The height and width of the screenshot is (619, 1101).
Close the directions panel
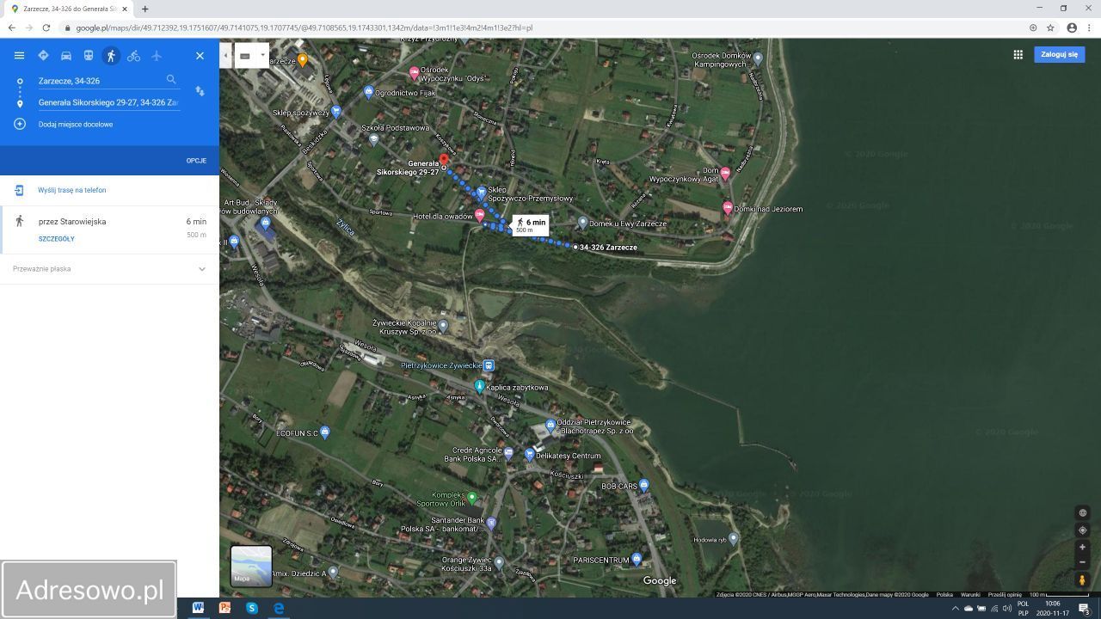coord(200,56)
